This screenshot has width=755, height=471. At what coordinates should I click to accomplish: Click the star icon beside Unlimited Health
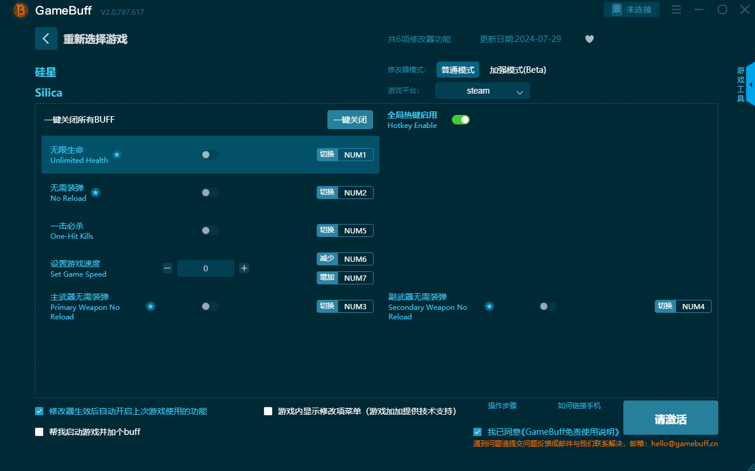tap(117, 155)
